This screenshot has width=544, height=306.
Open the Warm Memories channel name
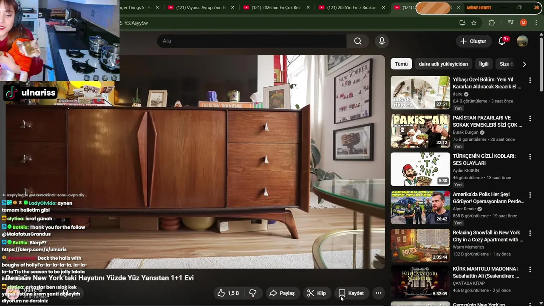468,247
